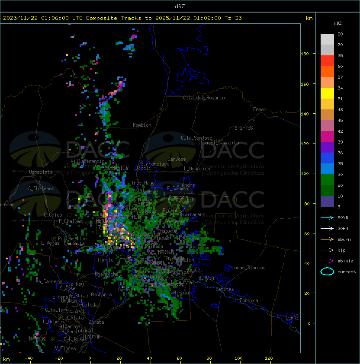360x364 pixels.
Task: Click the Anchoris map label
Action: point(101,294)
